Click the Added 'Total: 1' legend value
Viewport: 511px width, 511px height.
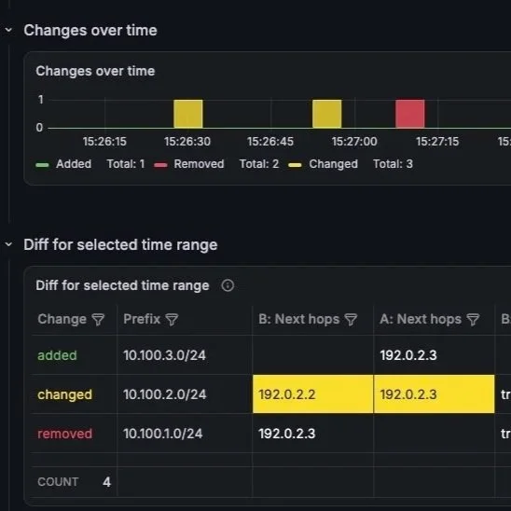tap(126, 164)
